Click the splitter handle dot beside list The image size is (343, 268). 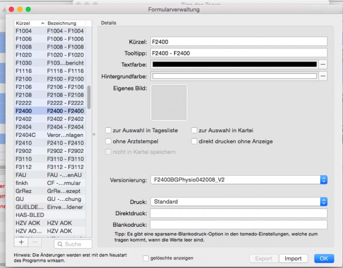coord(94,135)
